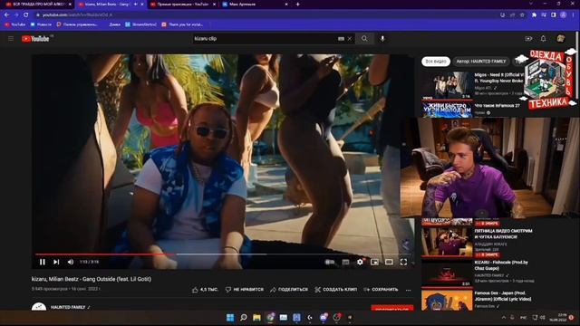Open YouTube notifications bell
The height and width of the screenshot is (326, 580).
[543, 38]
